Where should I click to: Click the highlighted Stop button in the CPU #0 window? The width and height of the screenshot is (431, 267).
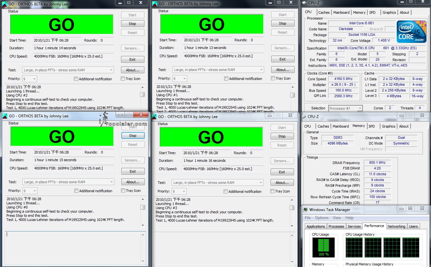pyautogui.click(x=133, y=136)
